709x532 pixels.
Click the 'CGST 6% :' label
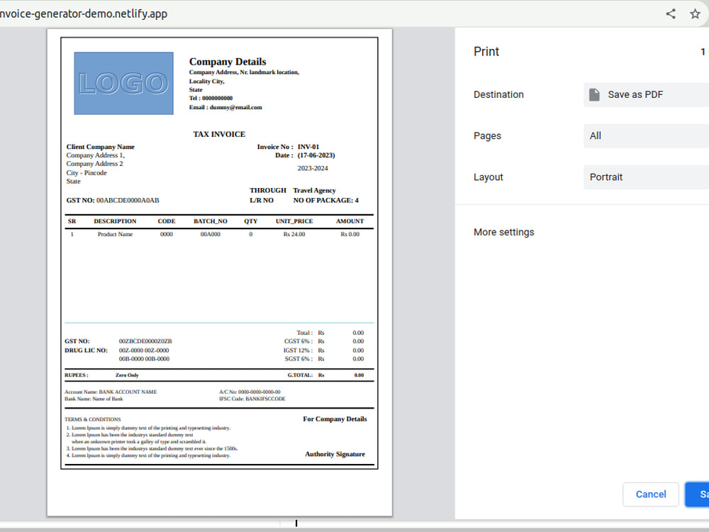[x=298, y=342]
